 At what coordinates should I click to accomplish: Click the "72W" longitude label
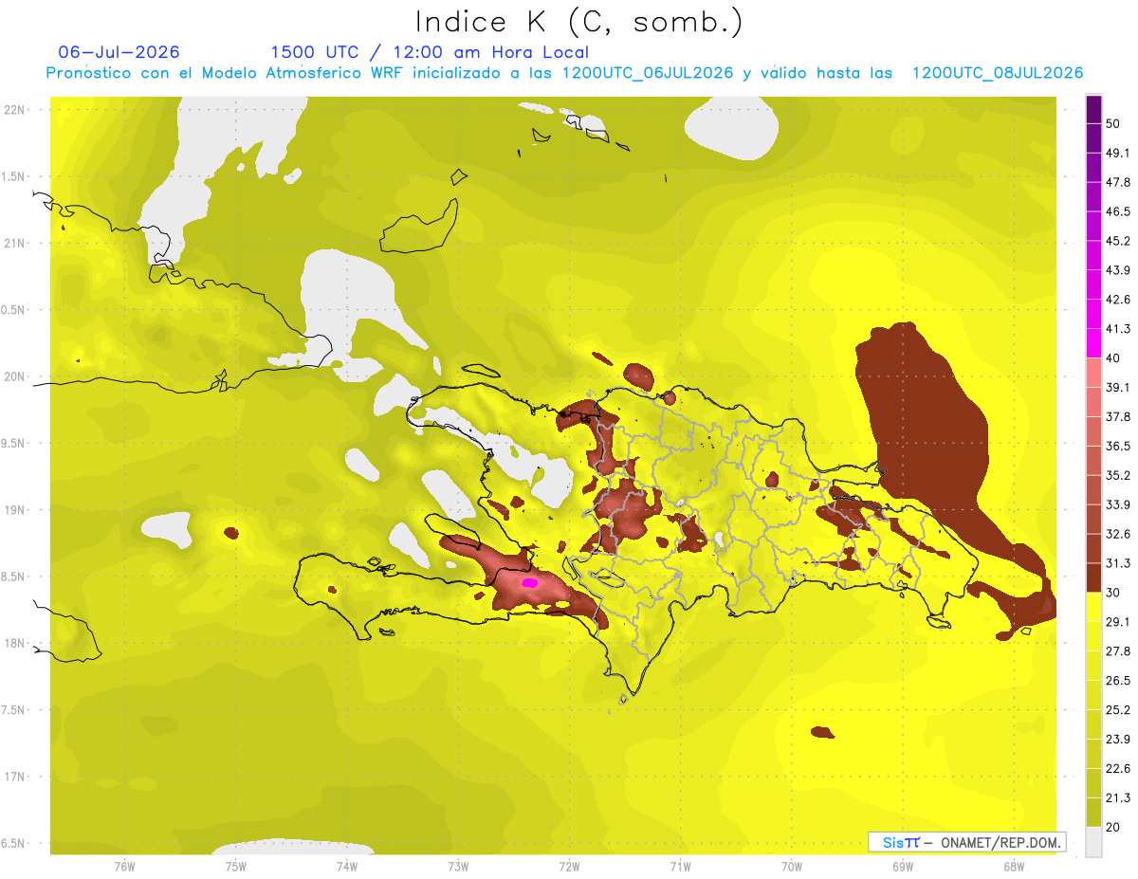pyautogui.click(x=569, y=868)
